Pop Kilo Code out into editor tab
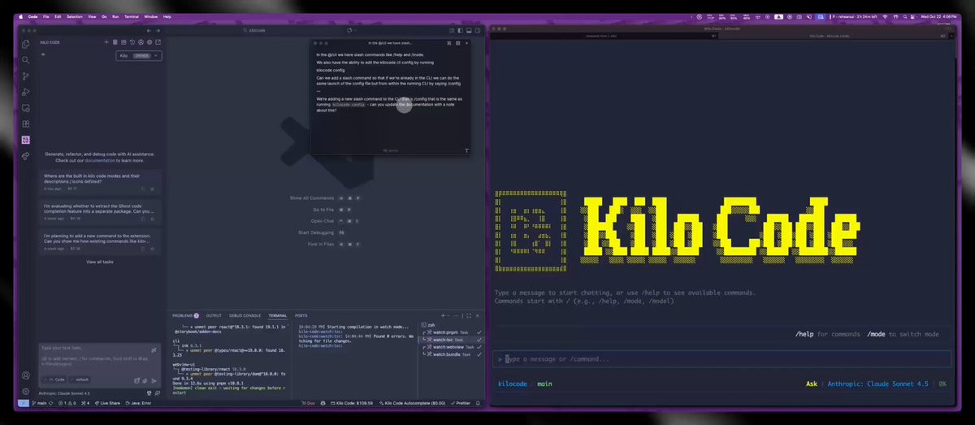The height and width of the screenshot is (425, 975). pyautogui.click(x=158, y=41)
